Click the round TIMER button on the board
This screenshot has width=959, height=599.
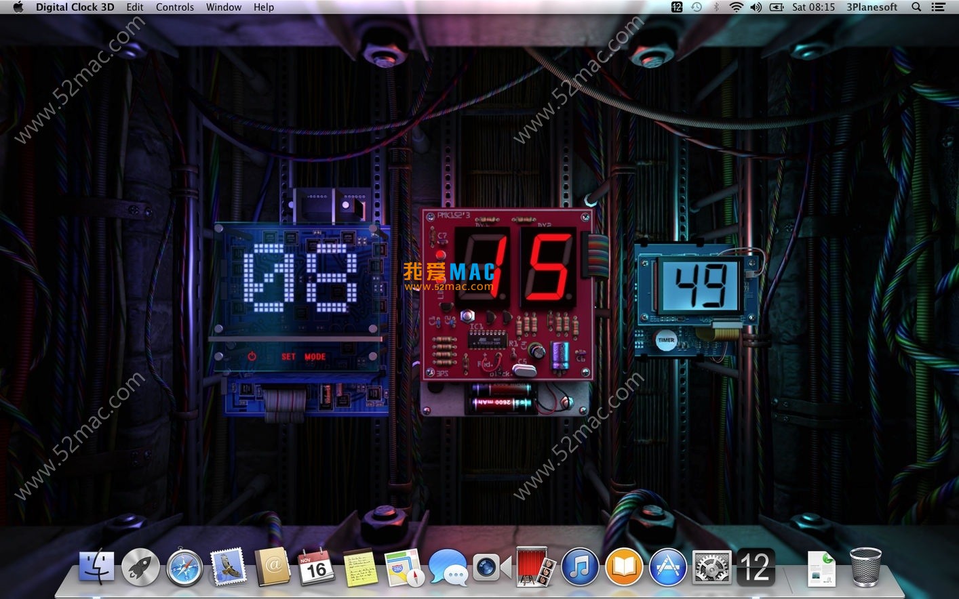tap(666, 340)
